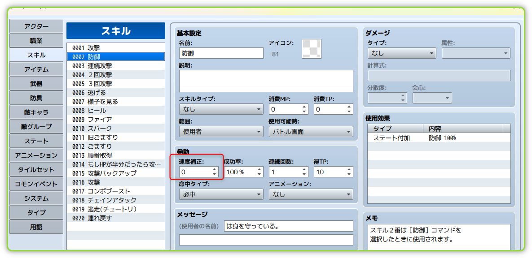This screenshot has width=532, height=258.
Task: Select skill 0019 逃走(チュートリ)
Action: click(116, 209)
